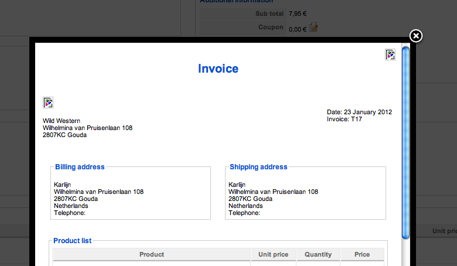Click the Sub total label in background

click(x=270, y=13)
